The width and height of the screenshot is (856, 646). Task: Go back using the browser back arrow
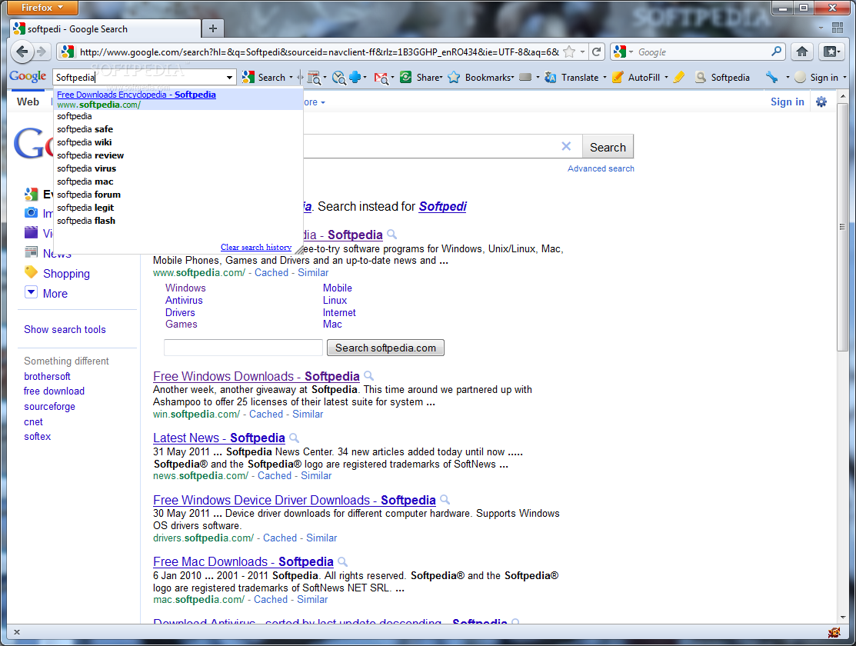22,52
